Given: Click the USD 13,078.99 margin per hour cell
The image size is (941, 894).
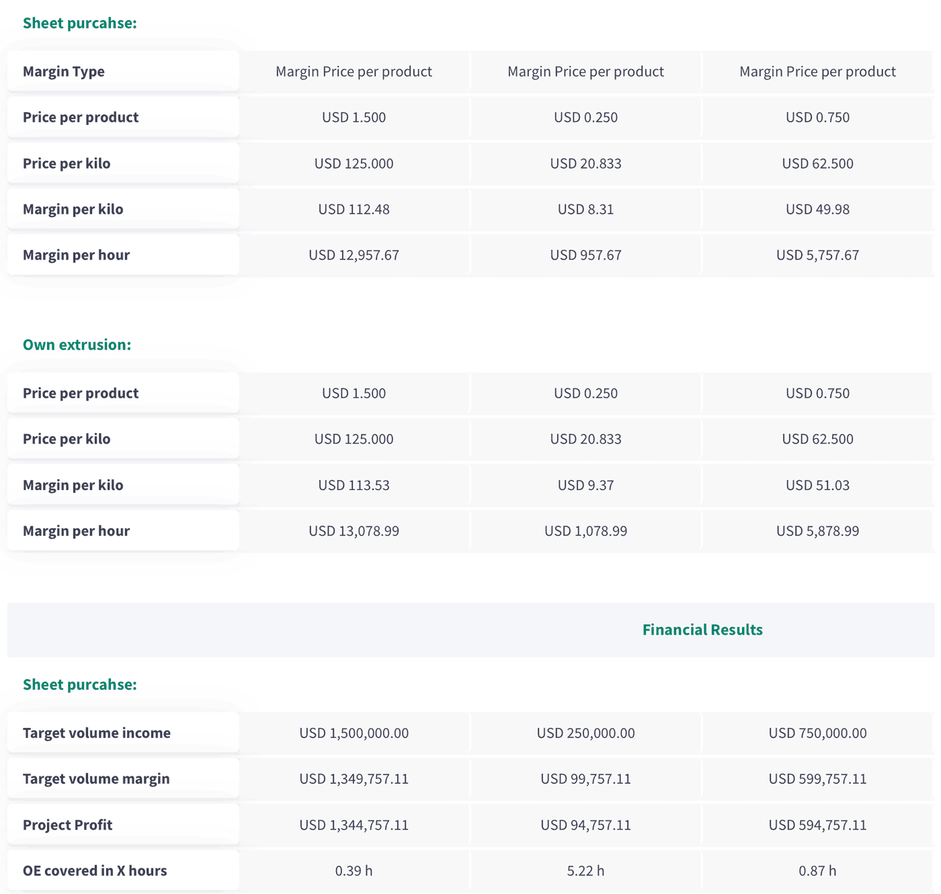Looking at the screenshot, I should [354, 530].
